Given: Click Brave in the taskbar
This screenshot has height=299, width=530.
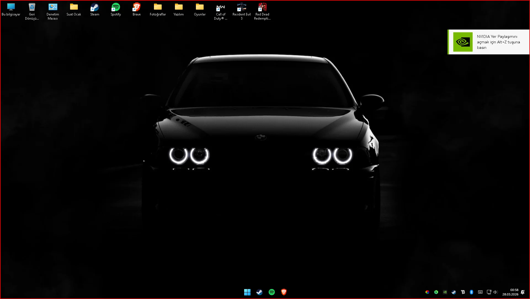Looking at the screenshot, I should (284, 292).
